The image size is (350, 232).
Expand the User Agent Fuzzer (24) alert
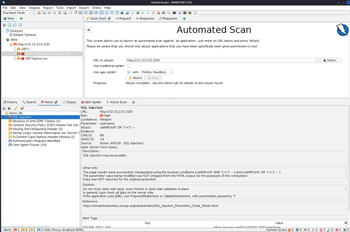coord(6,145)
